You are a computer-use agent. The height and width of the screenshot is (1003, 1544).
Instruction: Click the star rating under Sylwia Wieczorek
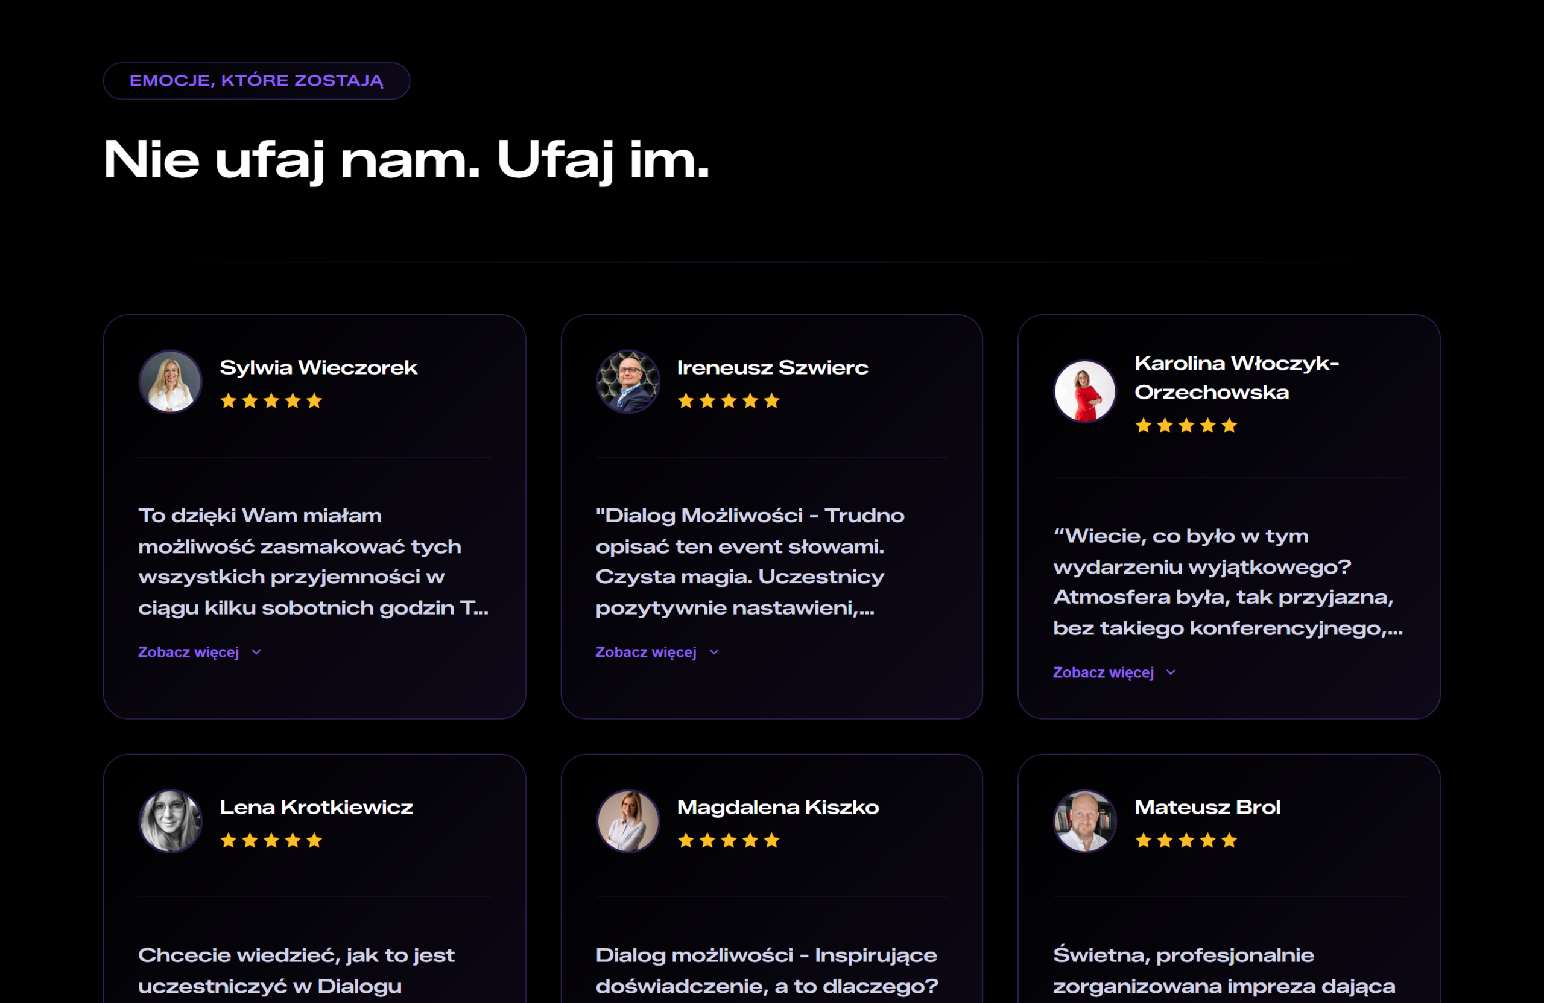[271, 401]
